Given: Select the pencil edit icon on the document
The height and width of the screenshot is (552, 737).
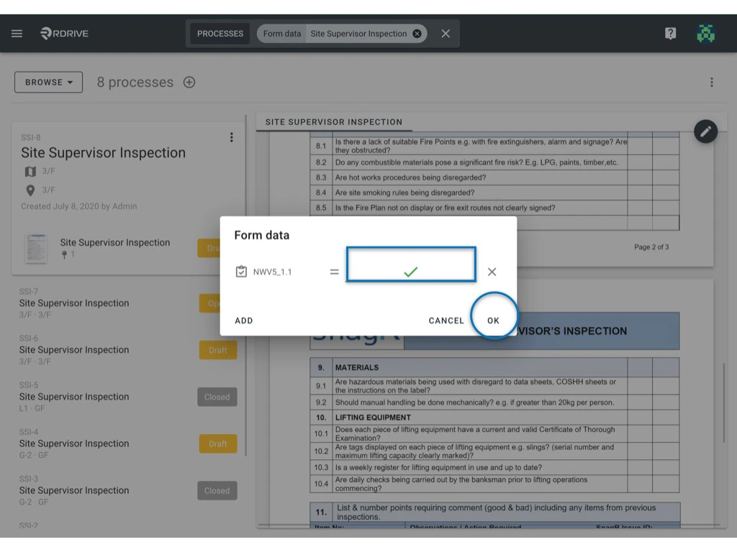Looking at the screenshot, I should 705,132.
